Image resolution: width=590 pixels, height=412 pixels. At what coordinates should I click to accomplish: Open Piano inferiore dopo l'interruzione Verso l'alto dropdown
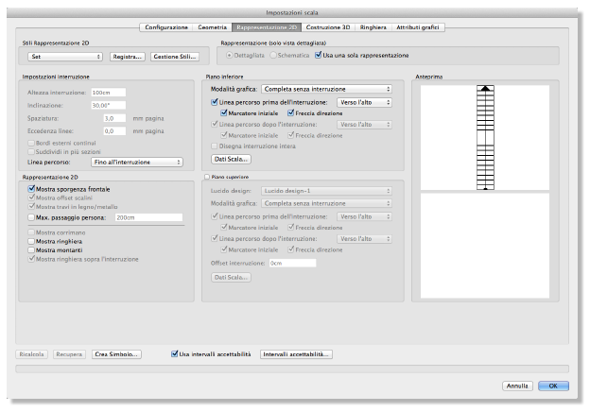coord(364,125)
